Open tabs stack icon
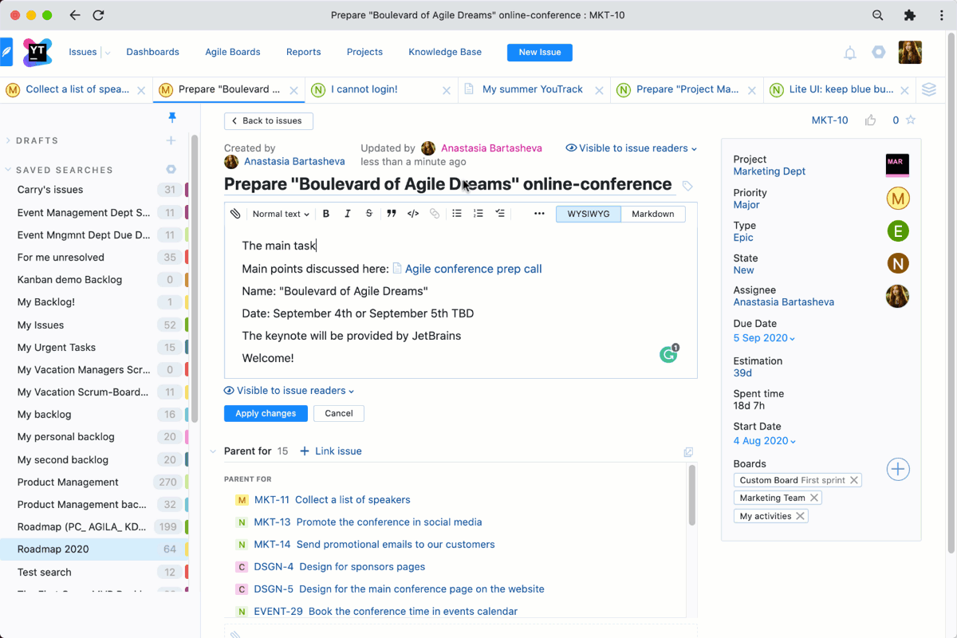 click(x=928, y=89)
